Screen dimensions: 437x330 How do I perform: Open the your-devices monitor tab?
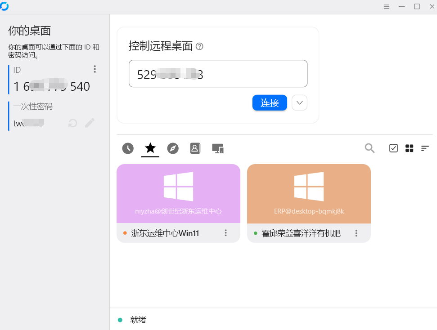coord(217,148)
